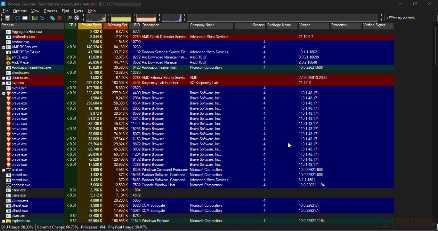Collapse the avp.exe tree node
This screenshot has height=231, width=438.
click(x=4, y=83)
